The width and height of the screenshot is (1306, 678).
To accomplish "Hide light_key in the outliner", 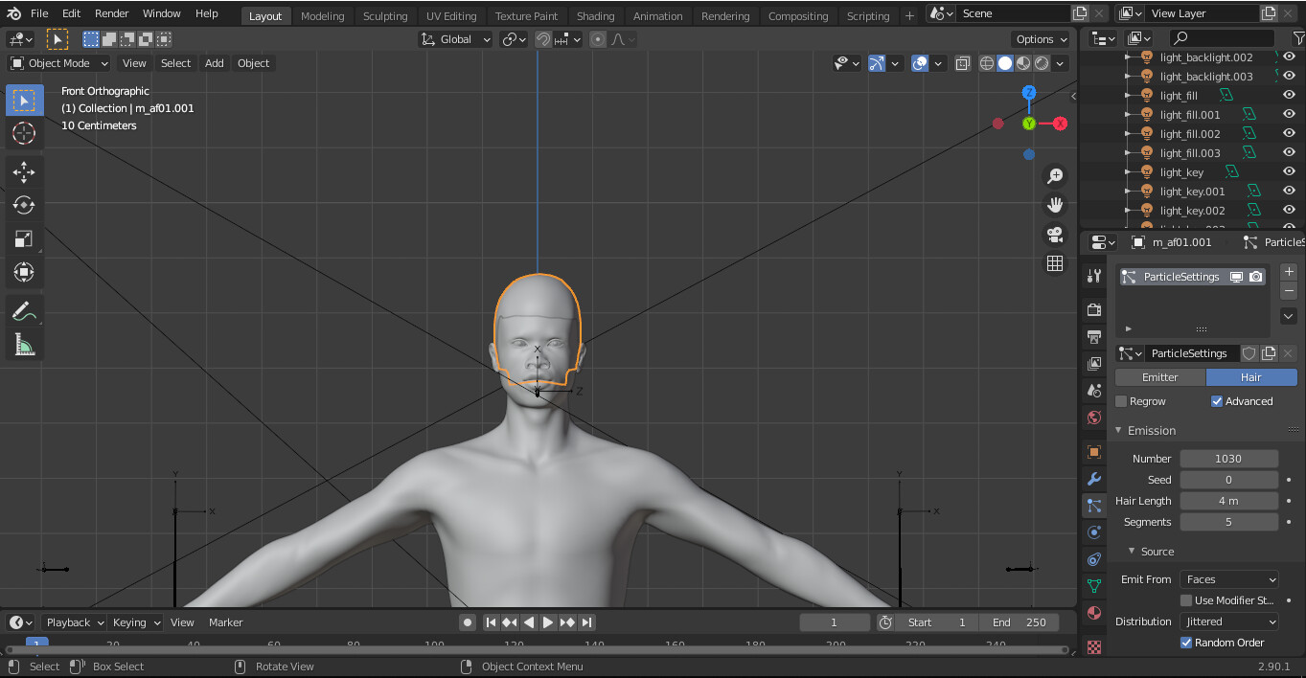I will click(1289, 172).
